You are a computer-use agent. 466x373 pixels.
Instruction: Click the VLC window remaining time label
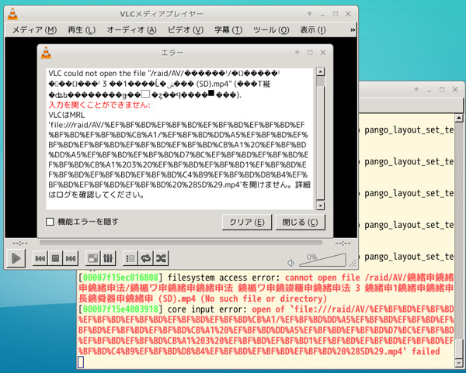[343, 243]
